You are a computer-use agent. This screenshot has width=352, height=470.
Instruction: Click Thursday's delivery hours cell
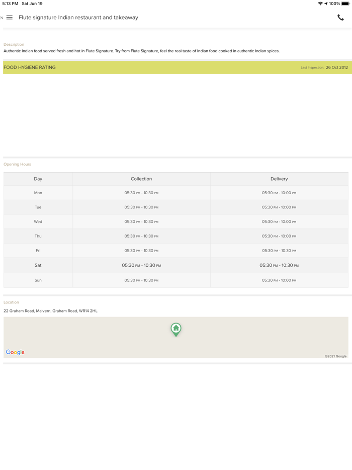click(x=279, y=236)
